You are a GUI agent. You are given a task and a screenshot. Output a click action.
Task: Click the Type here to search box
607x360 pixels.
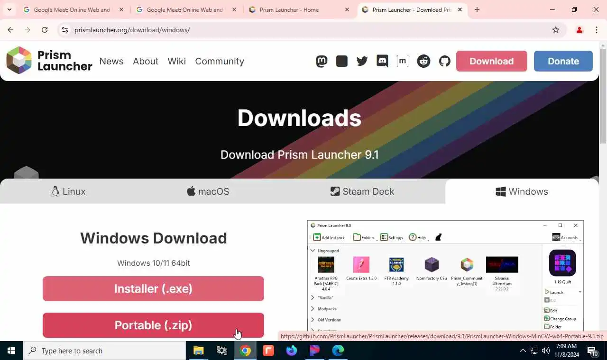coord(104,351)
